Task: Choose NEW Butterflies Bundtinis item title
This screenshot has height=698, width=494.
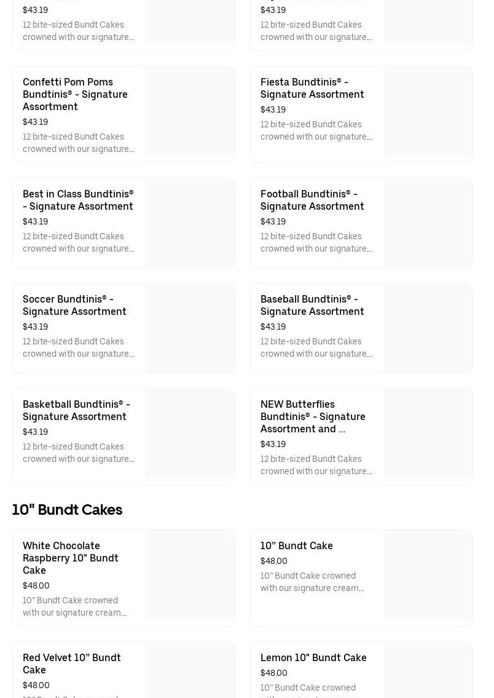Action: point(312,416)
